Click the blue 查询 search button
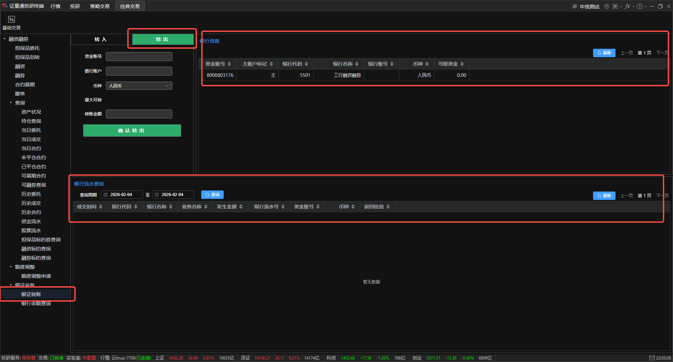 coord(212,195)
